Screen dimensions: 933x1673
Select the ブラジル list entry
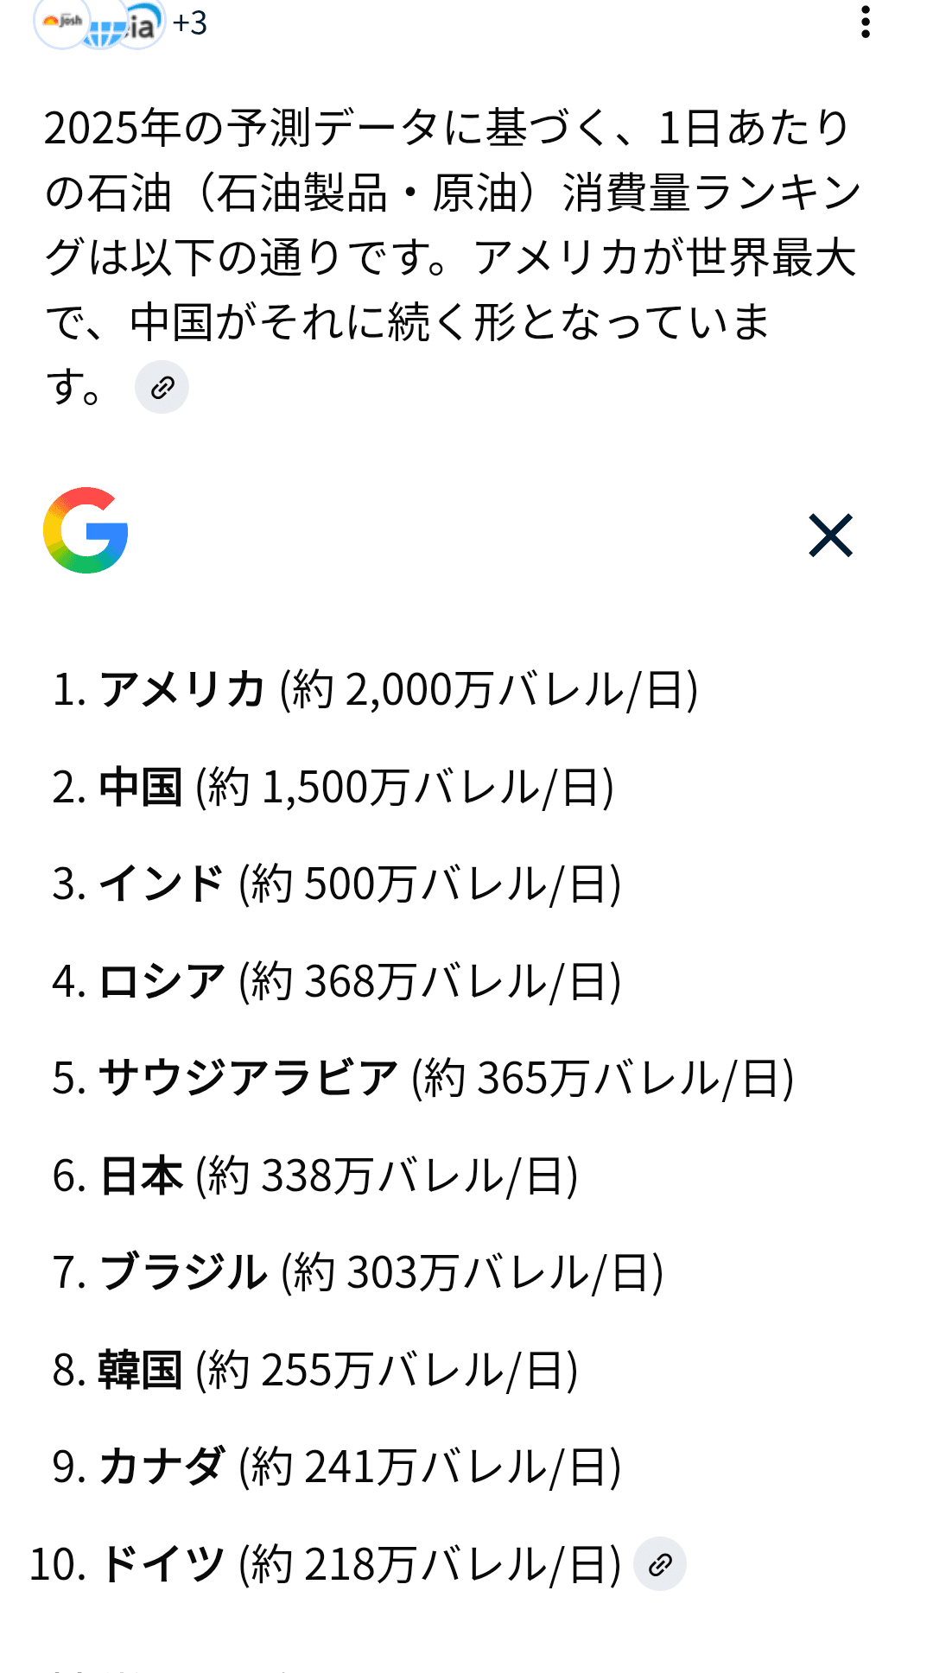(358, 1272)
